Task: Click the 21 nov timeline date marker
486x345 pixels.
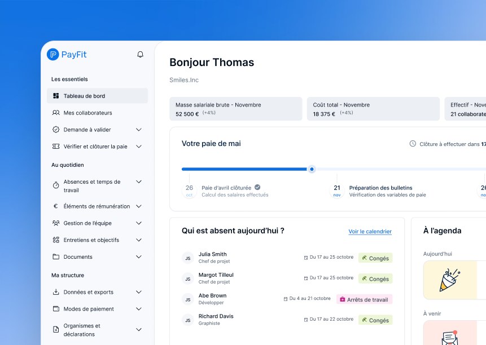Action: (337, 191)
